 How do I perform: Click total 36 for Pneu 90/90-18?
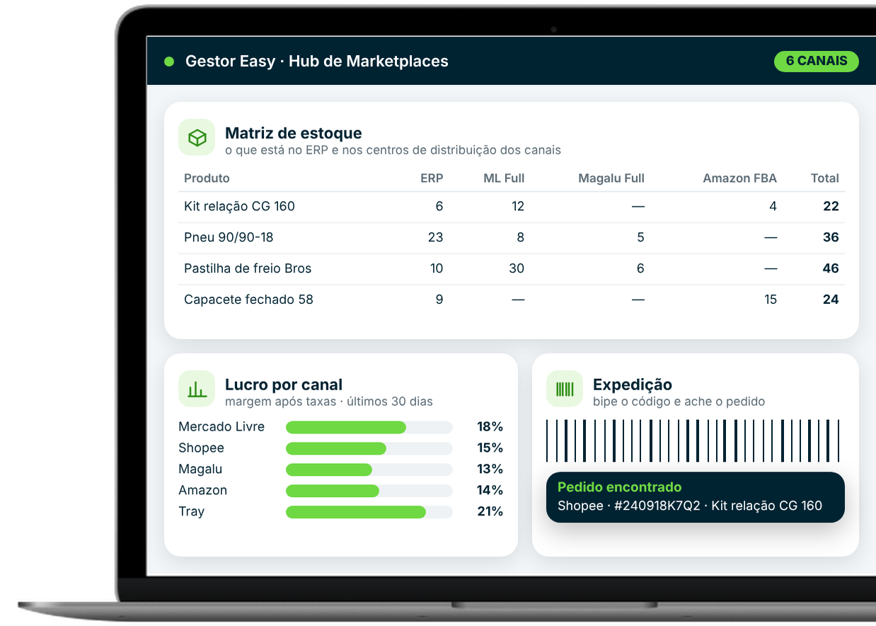tap(831, 238)
